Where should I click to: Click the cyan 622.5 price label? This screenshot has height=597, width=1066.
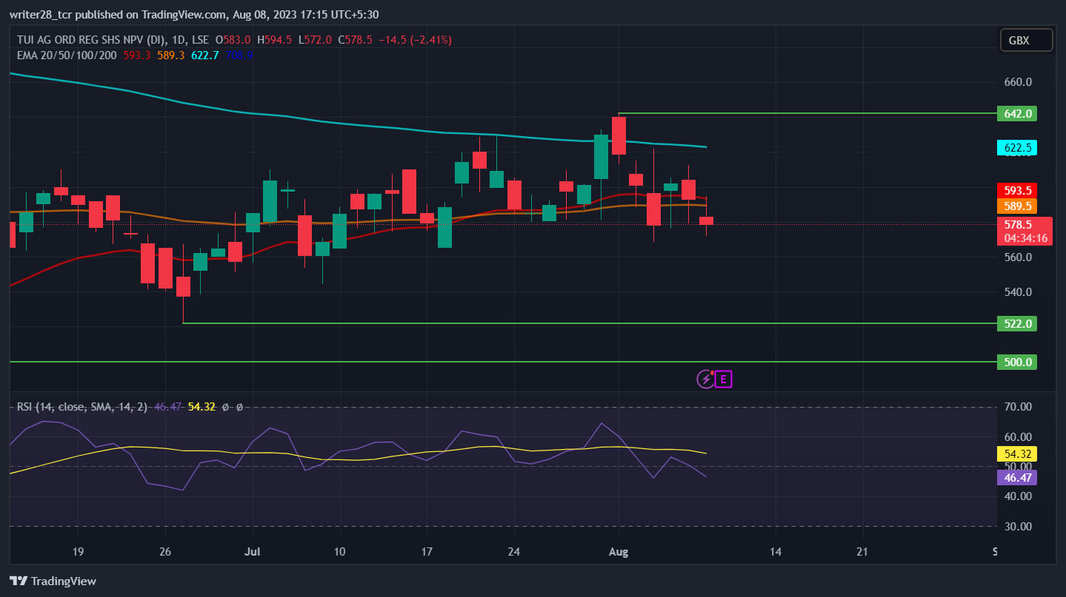pyautogui.click(x=1017, y=147)
